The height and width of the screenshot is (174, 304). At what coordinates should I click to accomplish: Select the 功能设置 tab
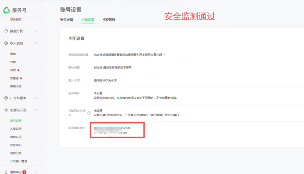(88, 20)
